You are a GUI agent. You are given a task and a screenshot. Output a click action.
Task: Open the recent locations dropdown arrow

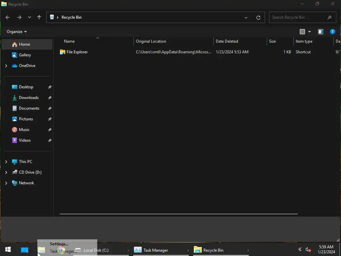tap(29, 17)
